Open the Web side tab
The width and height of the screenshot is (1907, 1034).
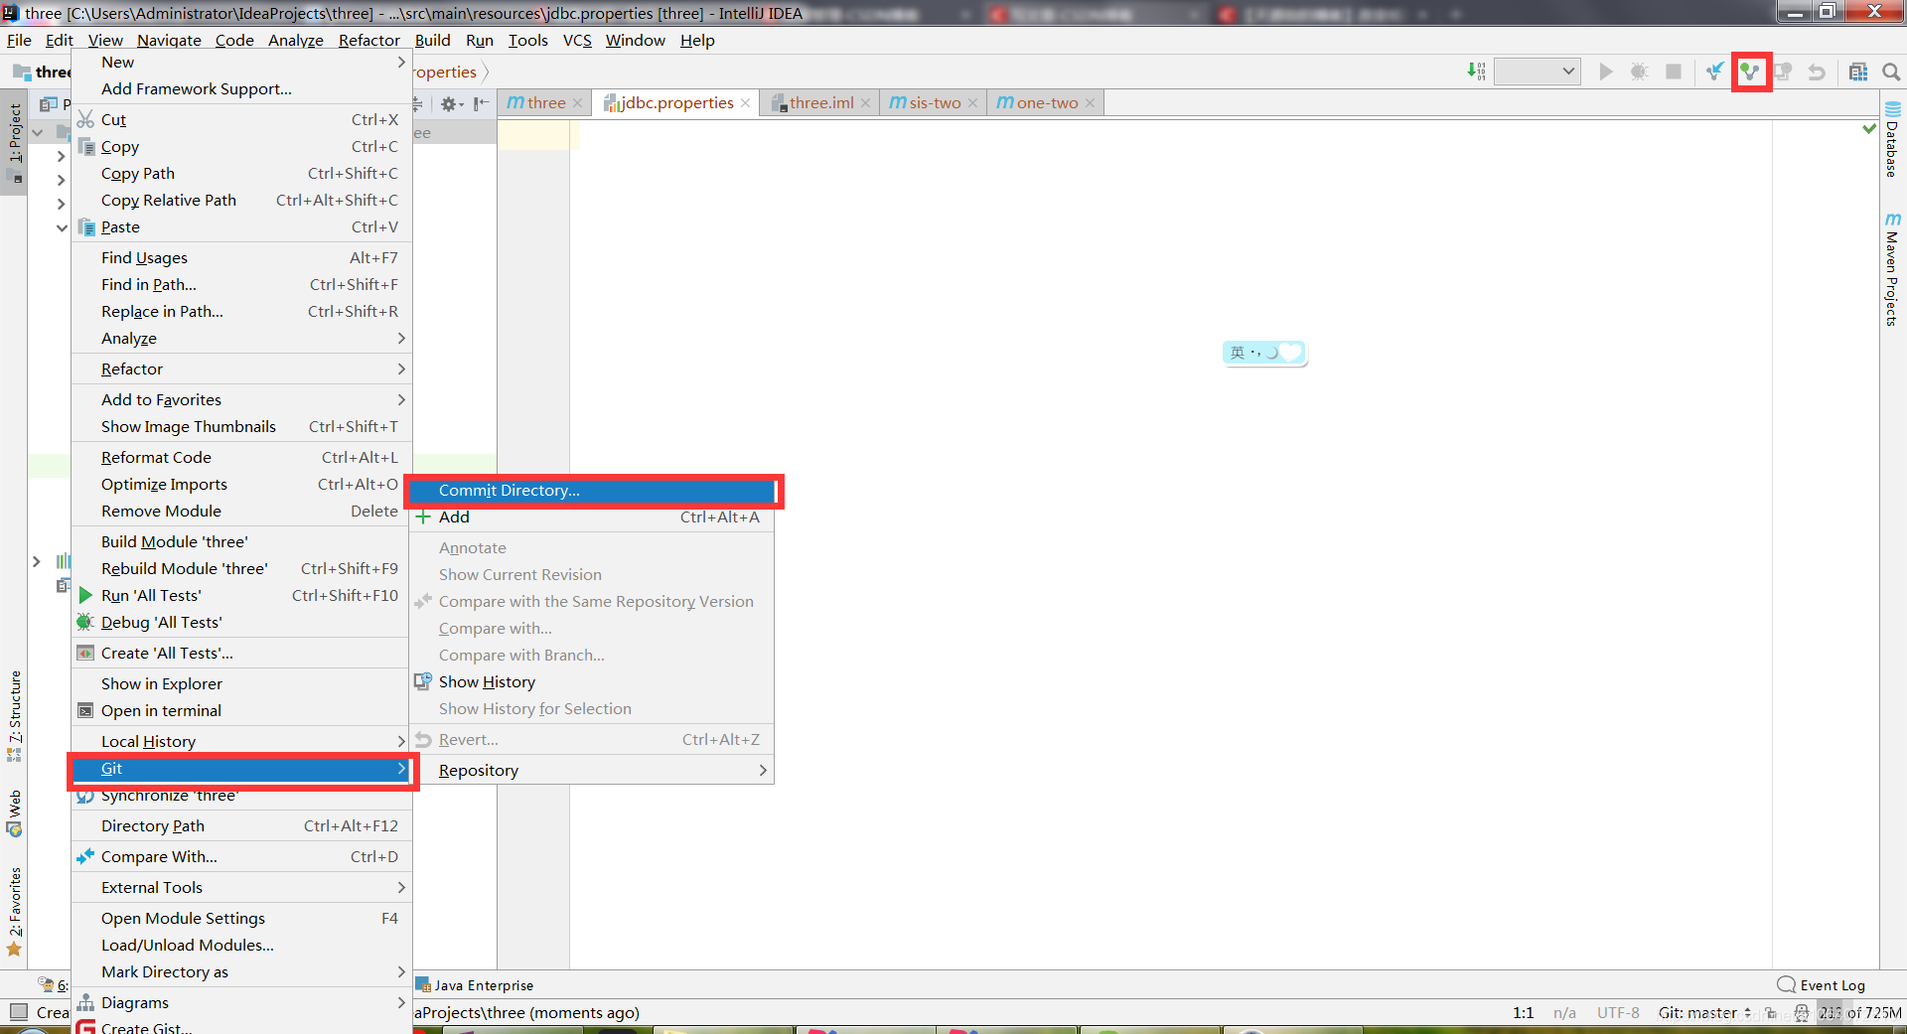(14, 812)
